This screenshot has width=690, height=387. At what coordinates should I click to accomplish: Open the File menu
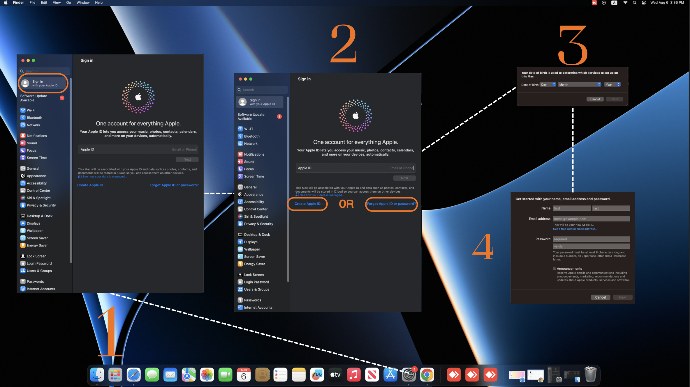click(32, 3)
